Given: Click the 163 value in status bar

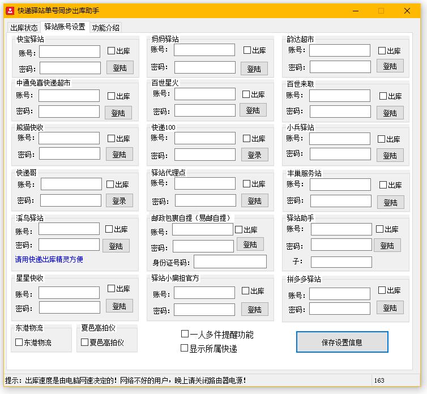Looking at the screenshot, I should tap(379, 380).
